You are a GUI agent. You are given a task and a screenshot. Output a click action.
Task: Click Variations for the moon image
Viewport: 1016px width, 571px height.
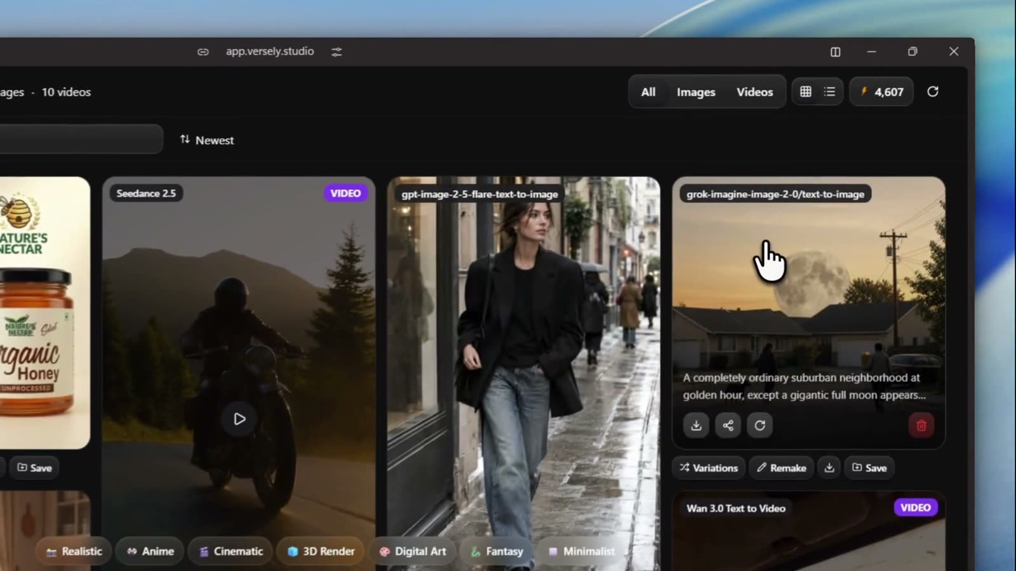tap(709, 468)
